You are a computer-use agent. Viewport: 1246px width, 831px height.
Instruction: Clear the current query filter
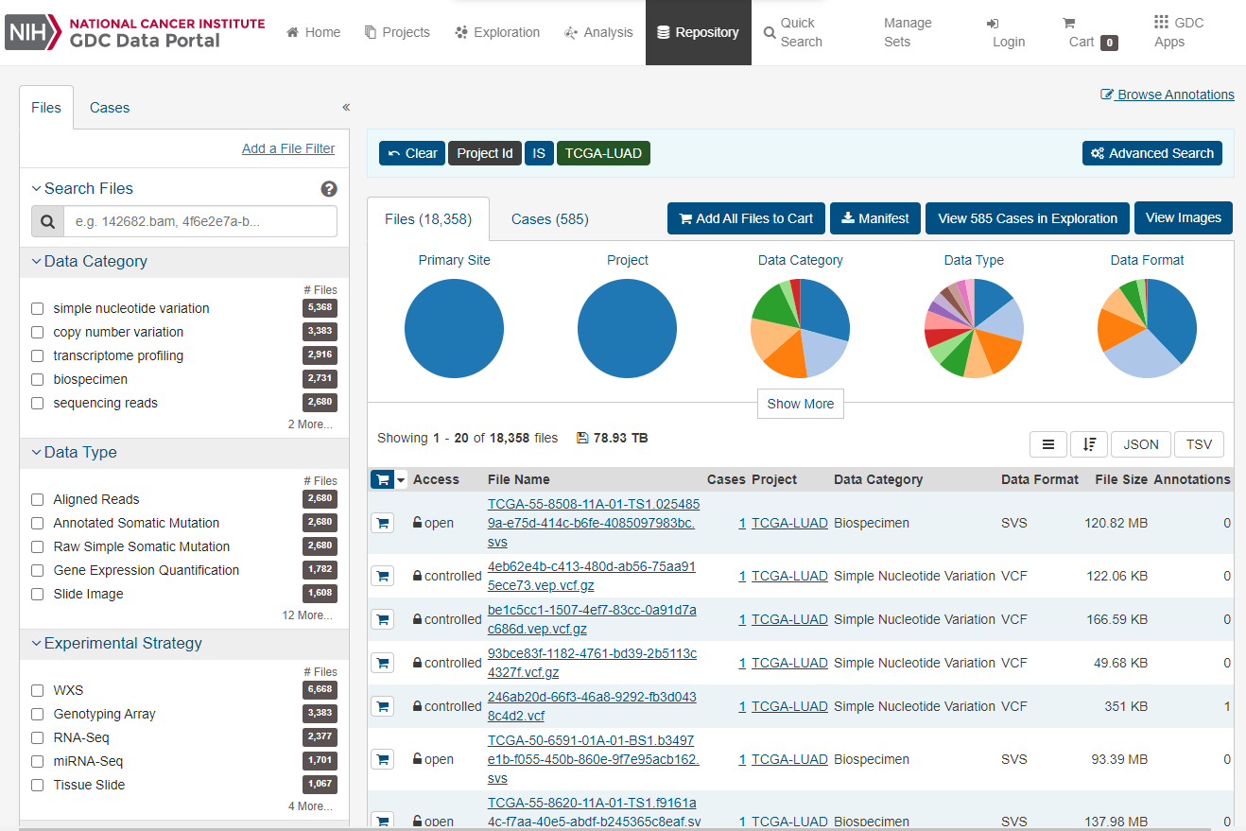click(412, 153)
